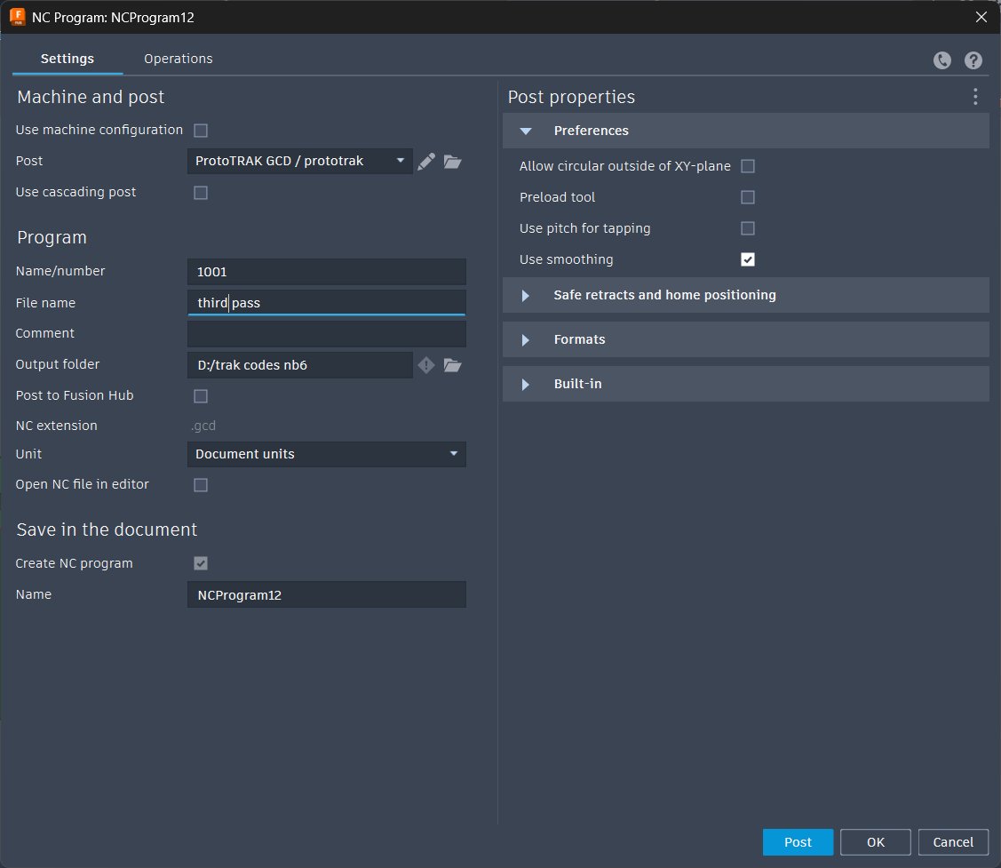Click the File name field 'third pass'
The width and height of the screenshot is (1001, 868).
pos(326,302)
